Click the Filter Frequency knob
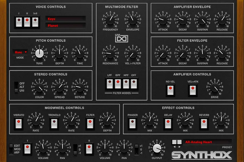The height and width of the screenshot is (162, 244). click(x=110, y=20)
